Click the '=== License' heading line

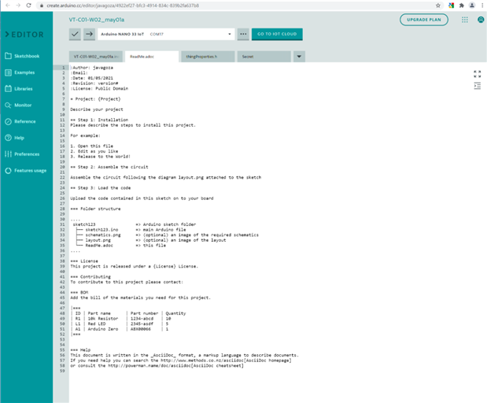tap(84, 261)
